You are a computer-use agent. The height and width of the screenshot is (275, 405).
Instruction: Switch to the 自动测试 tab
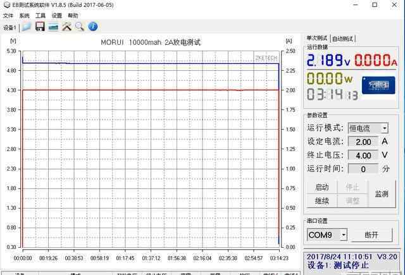(342, 39)
